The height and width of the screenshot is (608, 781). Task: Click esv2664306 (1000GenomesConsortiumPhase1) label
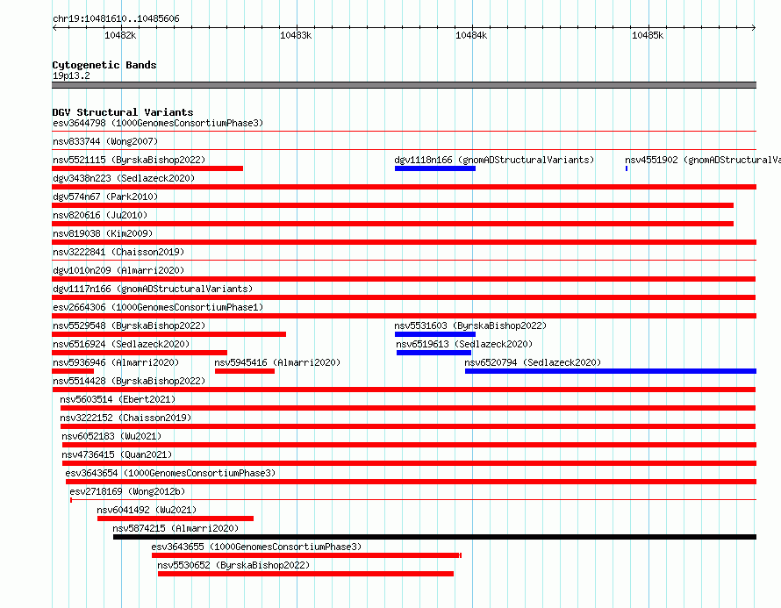pyautogui.click(x=158, y=307)
